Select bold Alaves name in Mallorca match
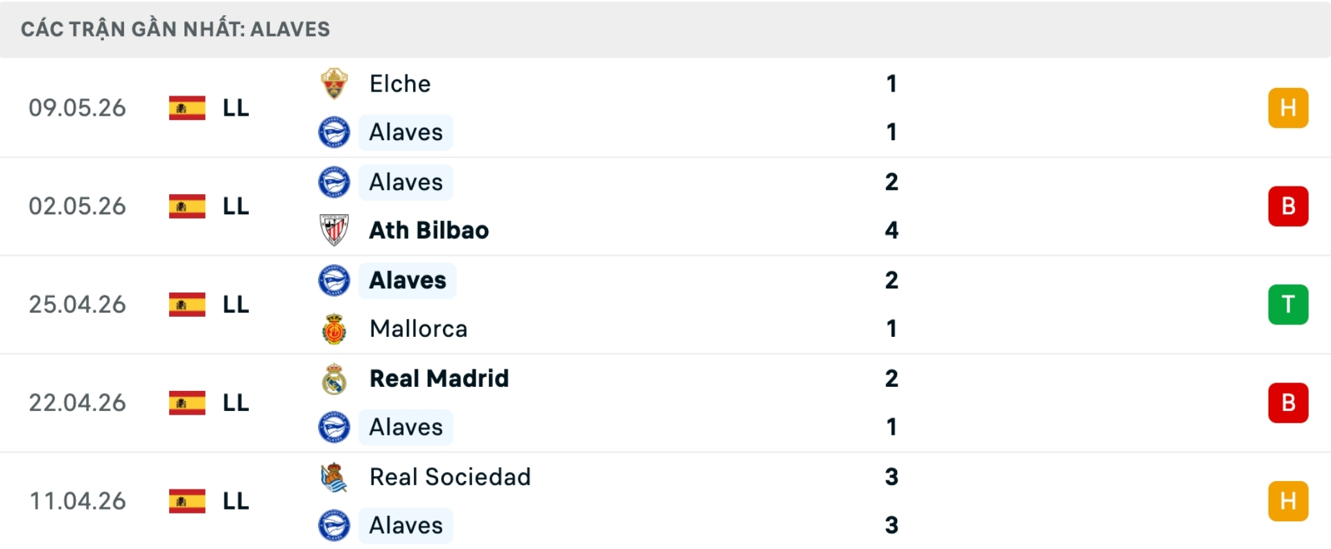Viewport: 1331px width, 549px height. 408,280
